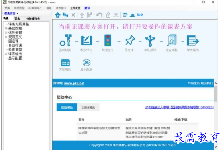This screenshot has height=150, width=223.
Task: Switch to the 功能&帮助 tab
Action: tap(88, 107)
